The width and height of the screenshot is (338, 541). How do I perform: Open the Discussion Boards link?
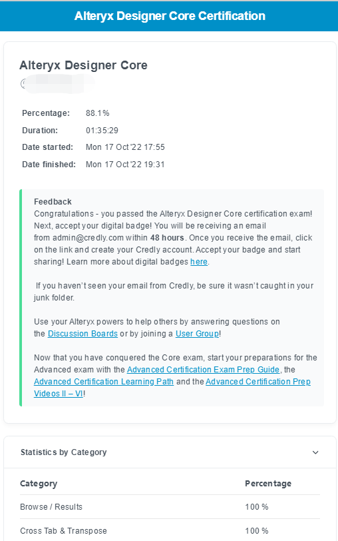point(83,334)
